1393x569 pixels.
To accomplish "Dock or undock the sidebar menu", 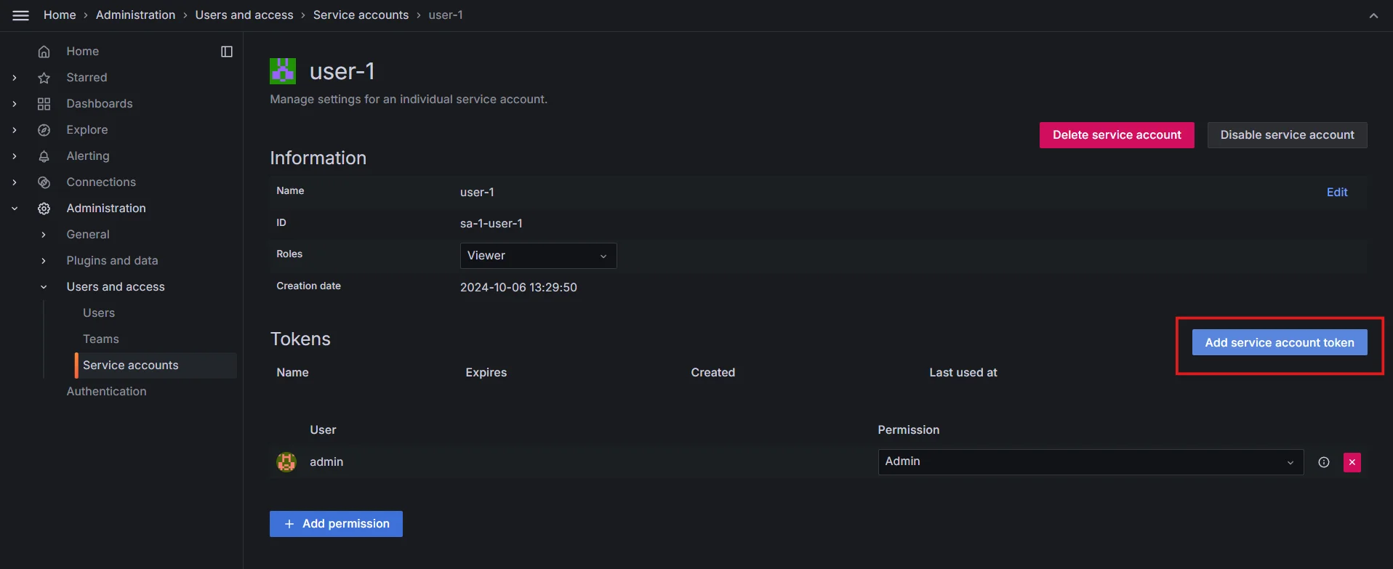I will (227, 52).
